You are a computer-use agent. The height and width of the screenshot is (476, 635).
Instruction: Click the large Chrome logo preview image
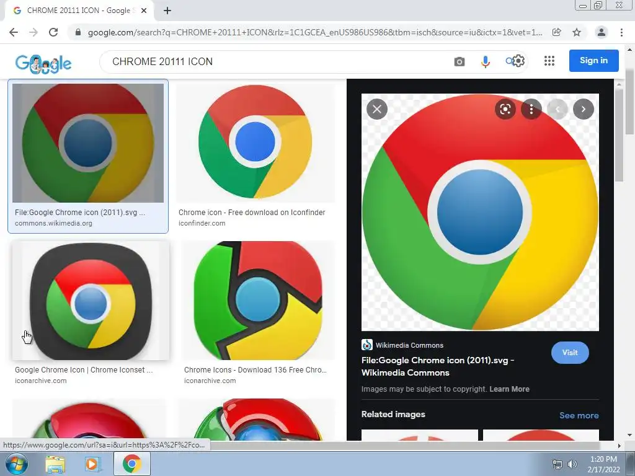[x=480, y=212]
